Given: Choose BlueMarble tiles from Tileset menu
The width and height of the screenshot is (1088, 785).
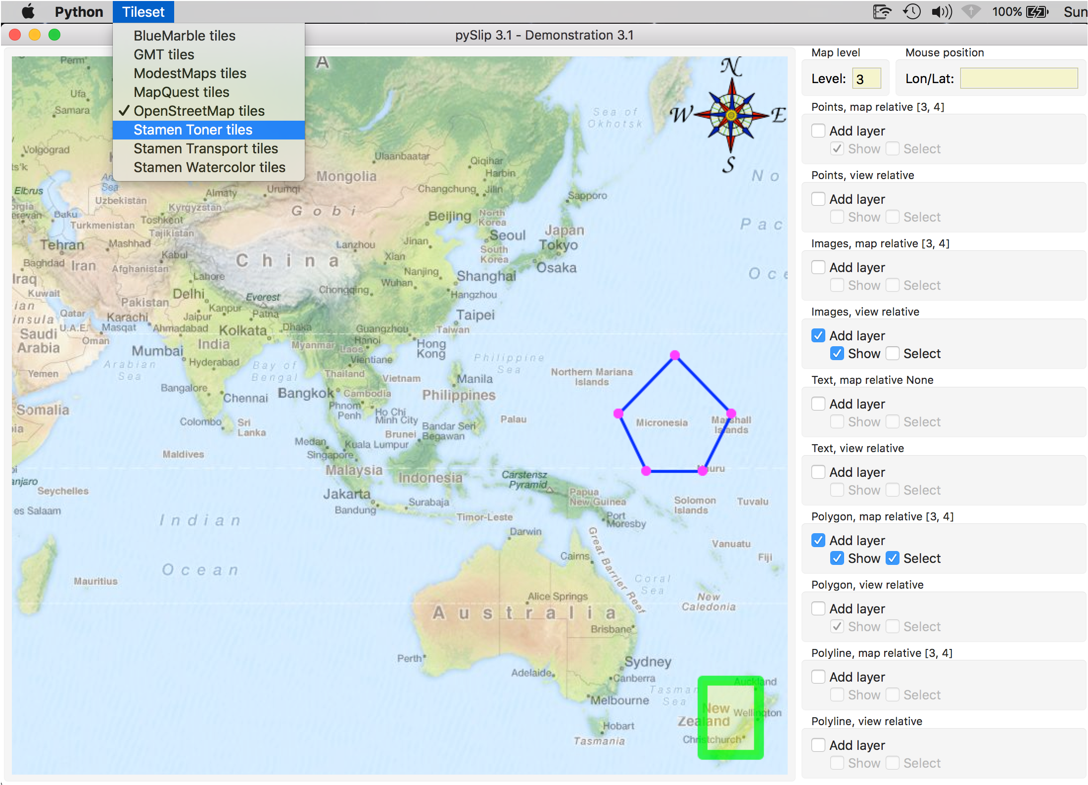Looking at the screenshot, I should pos(184,36).
